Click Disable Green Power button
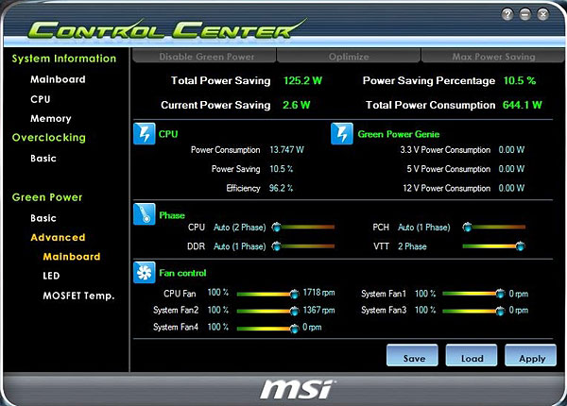Image resolution: width=567 pixels, height=406 pixels. click(204, 57)
